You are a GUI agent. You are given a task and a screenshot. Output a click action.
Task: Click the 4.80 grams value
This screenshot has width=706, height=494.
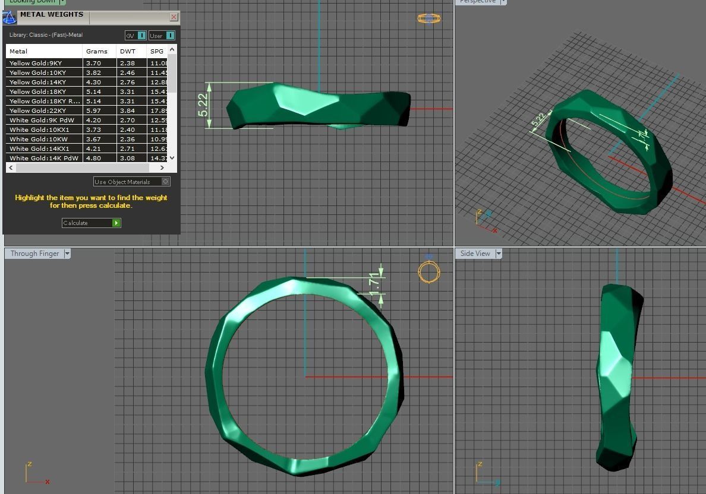pos(94,158)
